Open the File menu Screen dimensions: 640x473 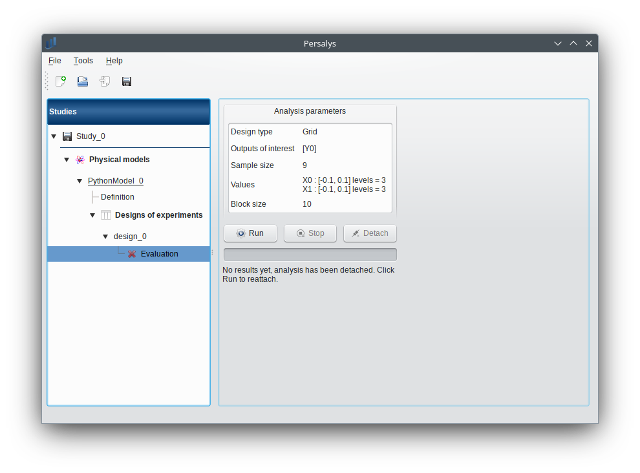55,61
